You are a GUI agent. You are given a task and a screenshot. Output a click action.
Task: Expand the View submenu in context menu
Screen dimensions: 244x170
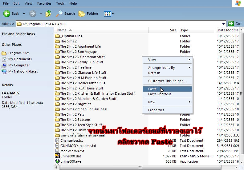(x=189, y=59)
